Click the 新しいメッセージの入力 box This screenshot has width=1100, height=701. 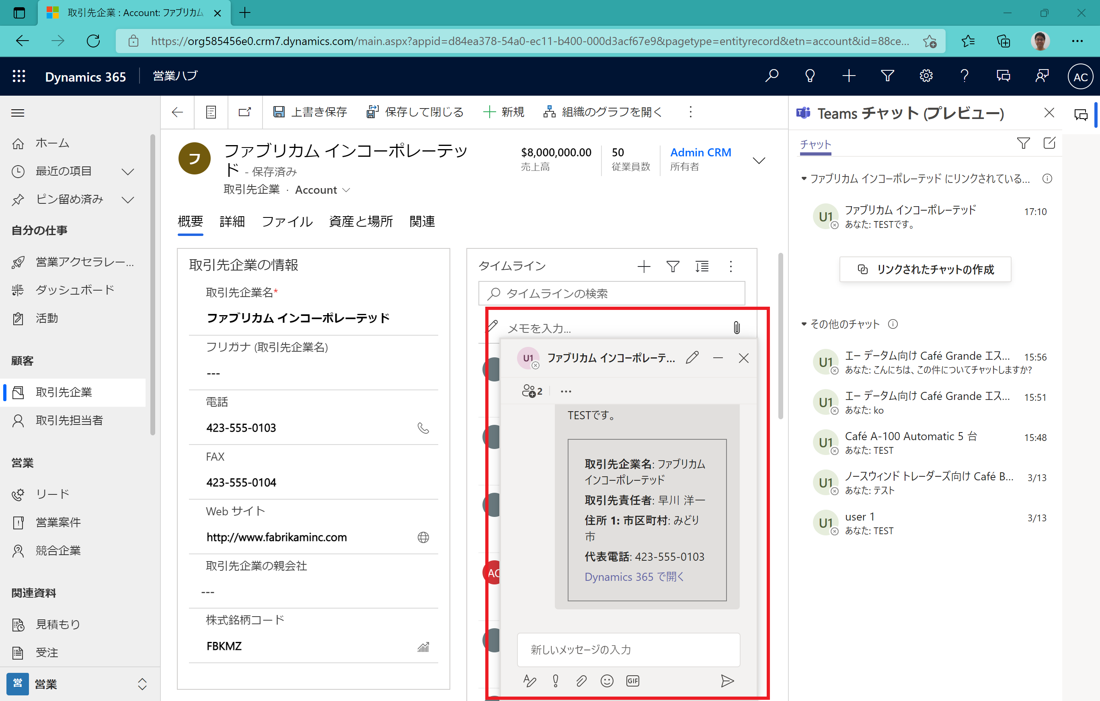[628, 650]
